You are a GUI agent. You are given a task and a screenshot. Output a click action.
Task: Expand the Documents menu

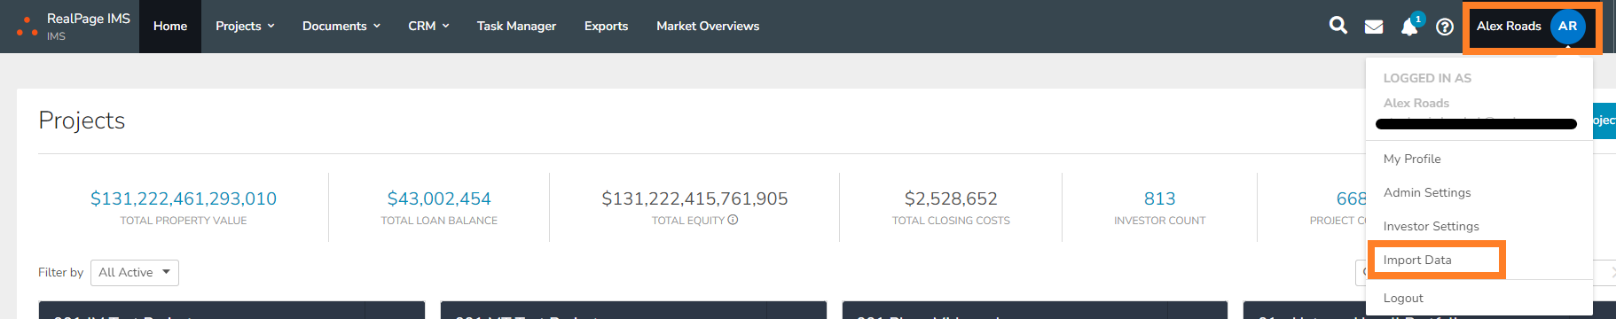click(x=341, y=26)
